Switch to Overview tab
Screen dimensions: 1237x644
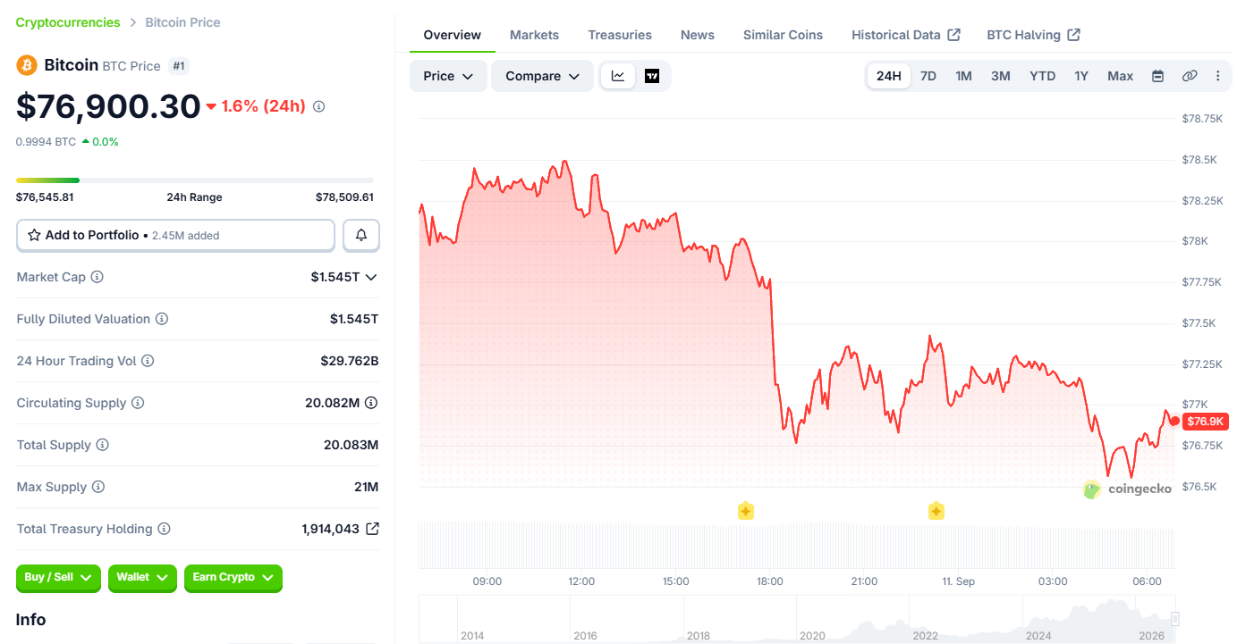tap(453, 35)
